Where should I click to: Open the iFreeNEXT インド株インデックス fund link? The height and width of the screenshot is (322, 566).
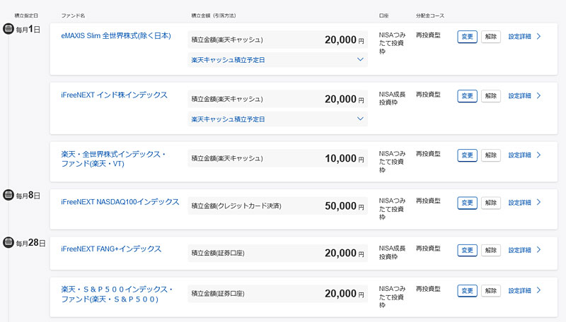tap(114, 95)
